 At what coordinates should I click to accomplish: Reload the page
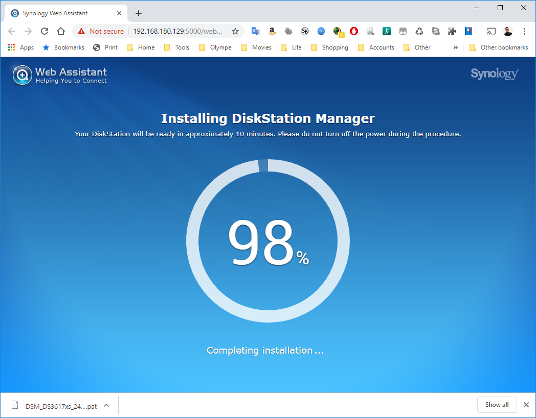[44, 32]
